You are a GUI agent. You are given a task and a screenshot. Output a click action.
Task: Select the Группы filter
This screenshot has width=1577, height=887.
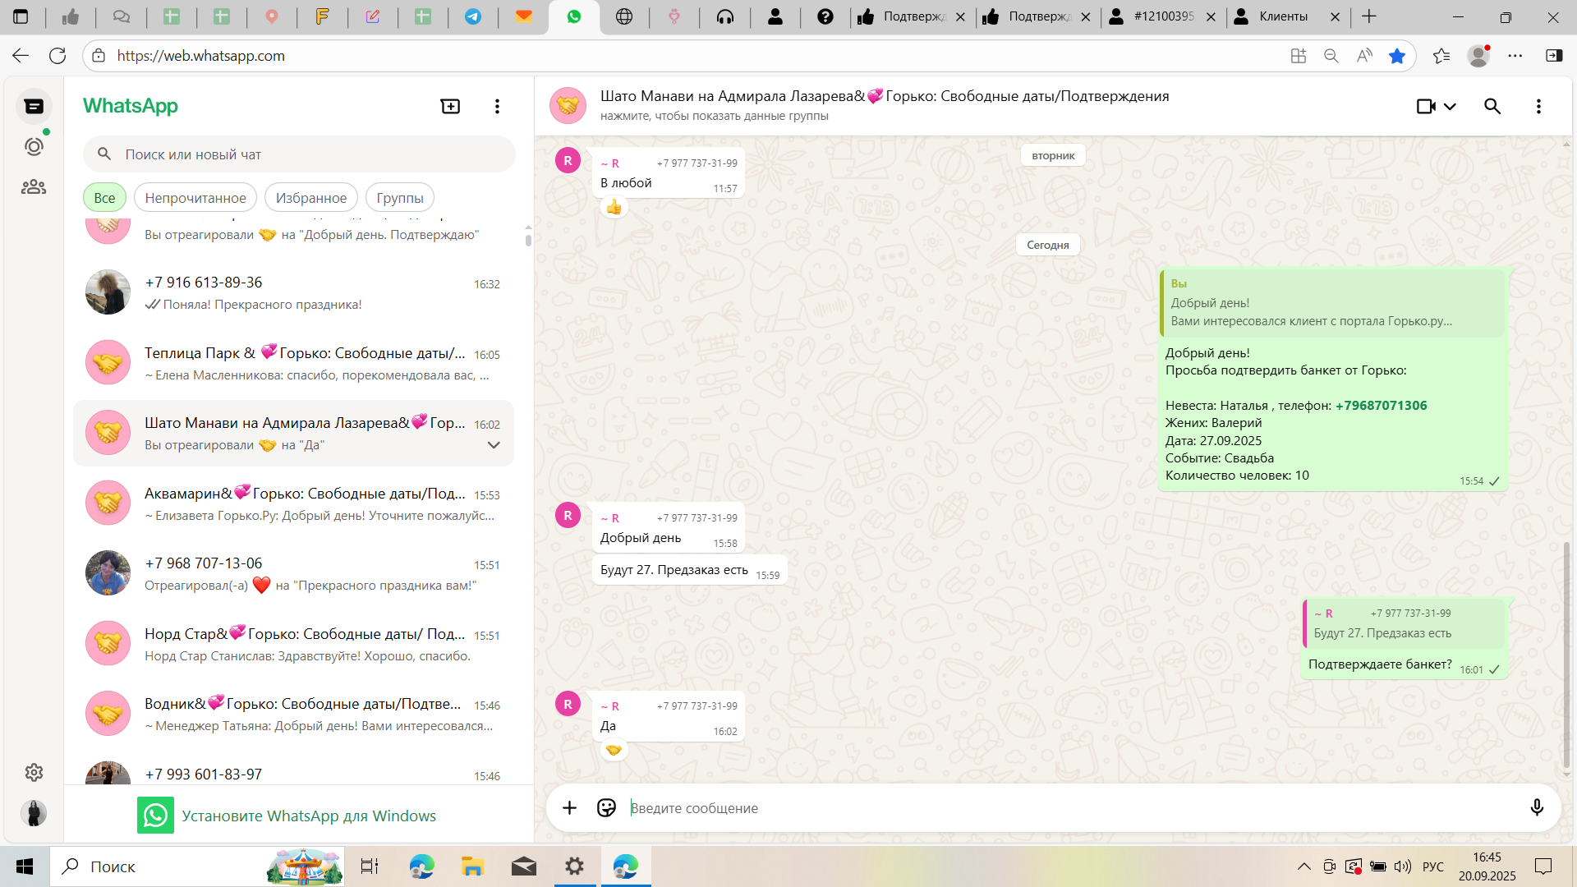pyautogui.click(x=400, y=197)
